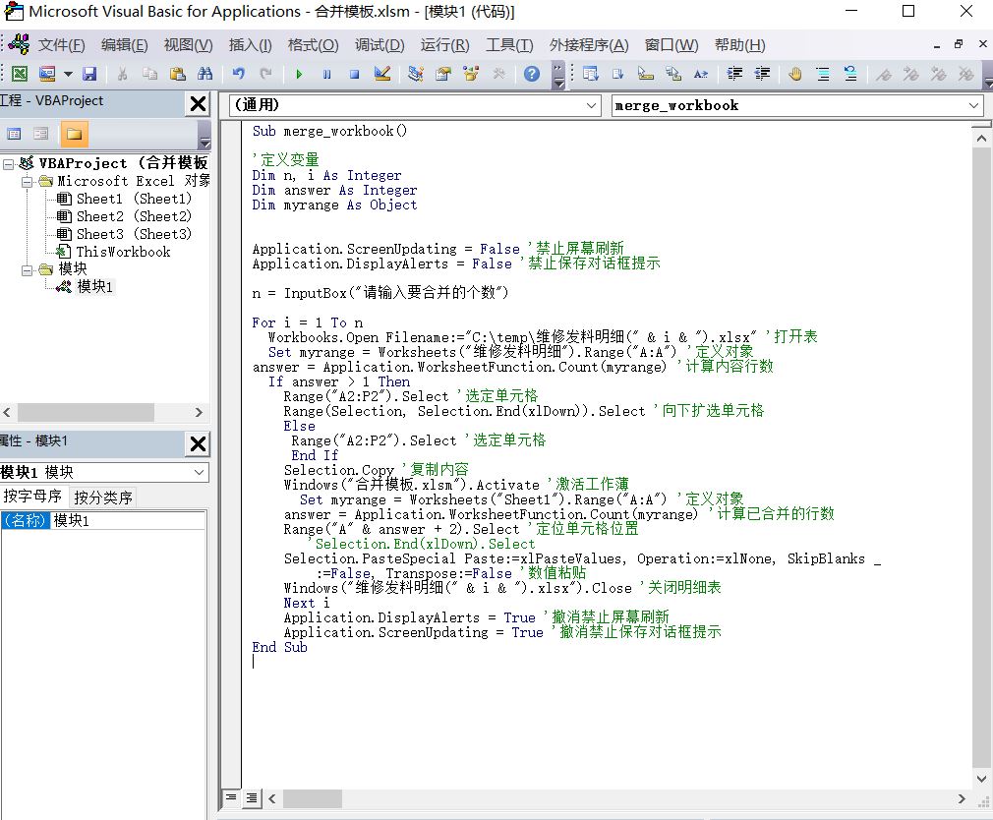Toggle breakpoint with the hand icon
Viewport: 993px width, 820px height.
(x=794, y=74)
